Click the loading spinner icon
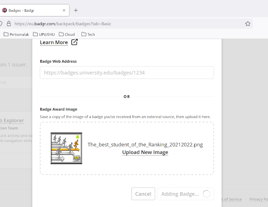The image size is (268, 207). pos(206,194)
